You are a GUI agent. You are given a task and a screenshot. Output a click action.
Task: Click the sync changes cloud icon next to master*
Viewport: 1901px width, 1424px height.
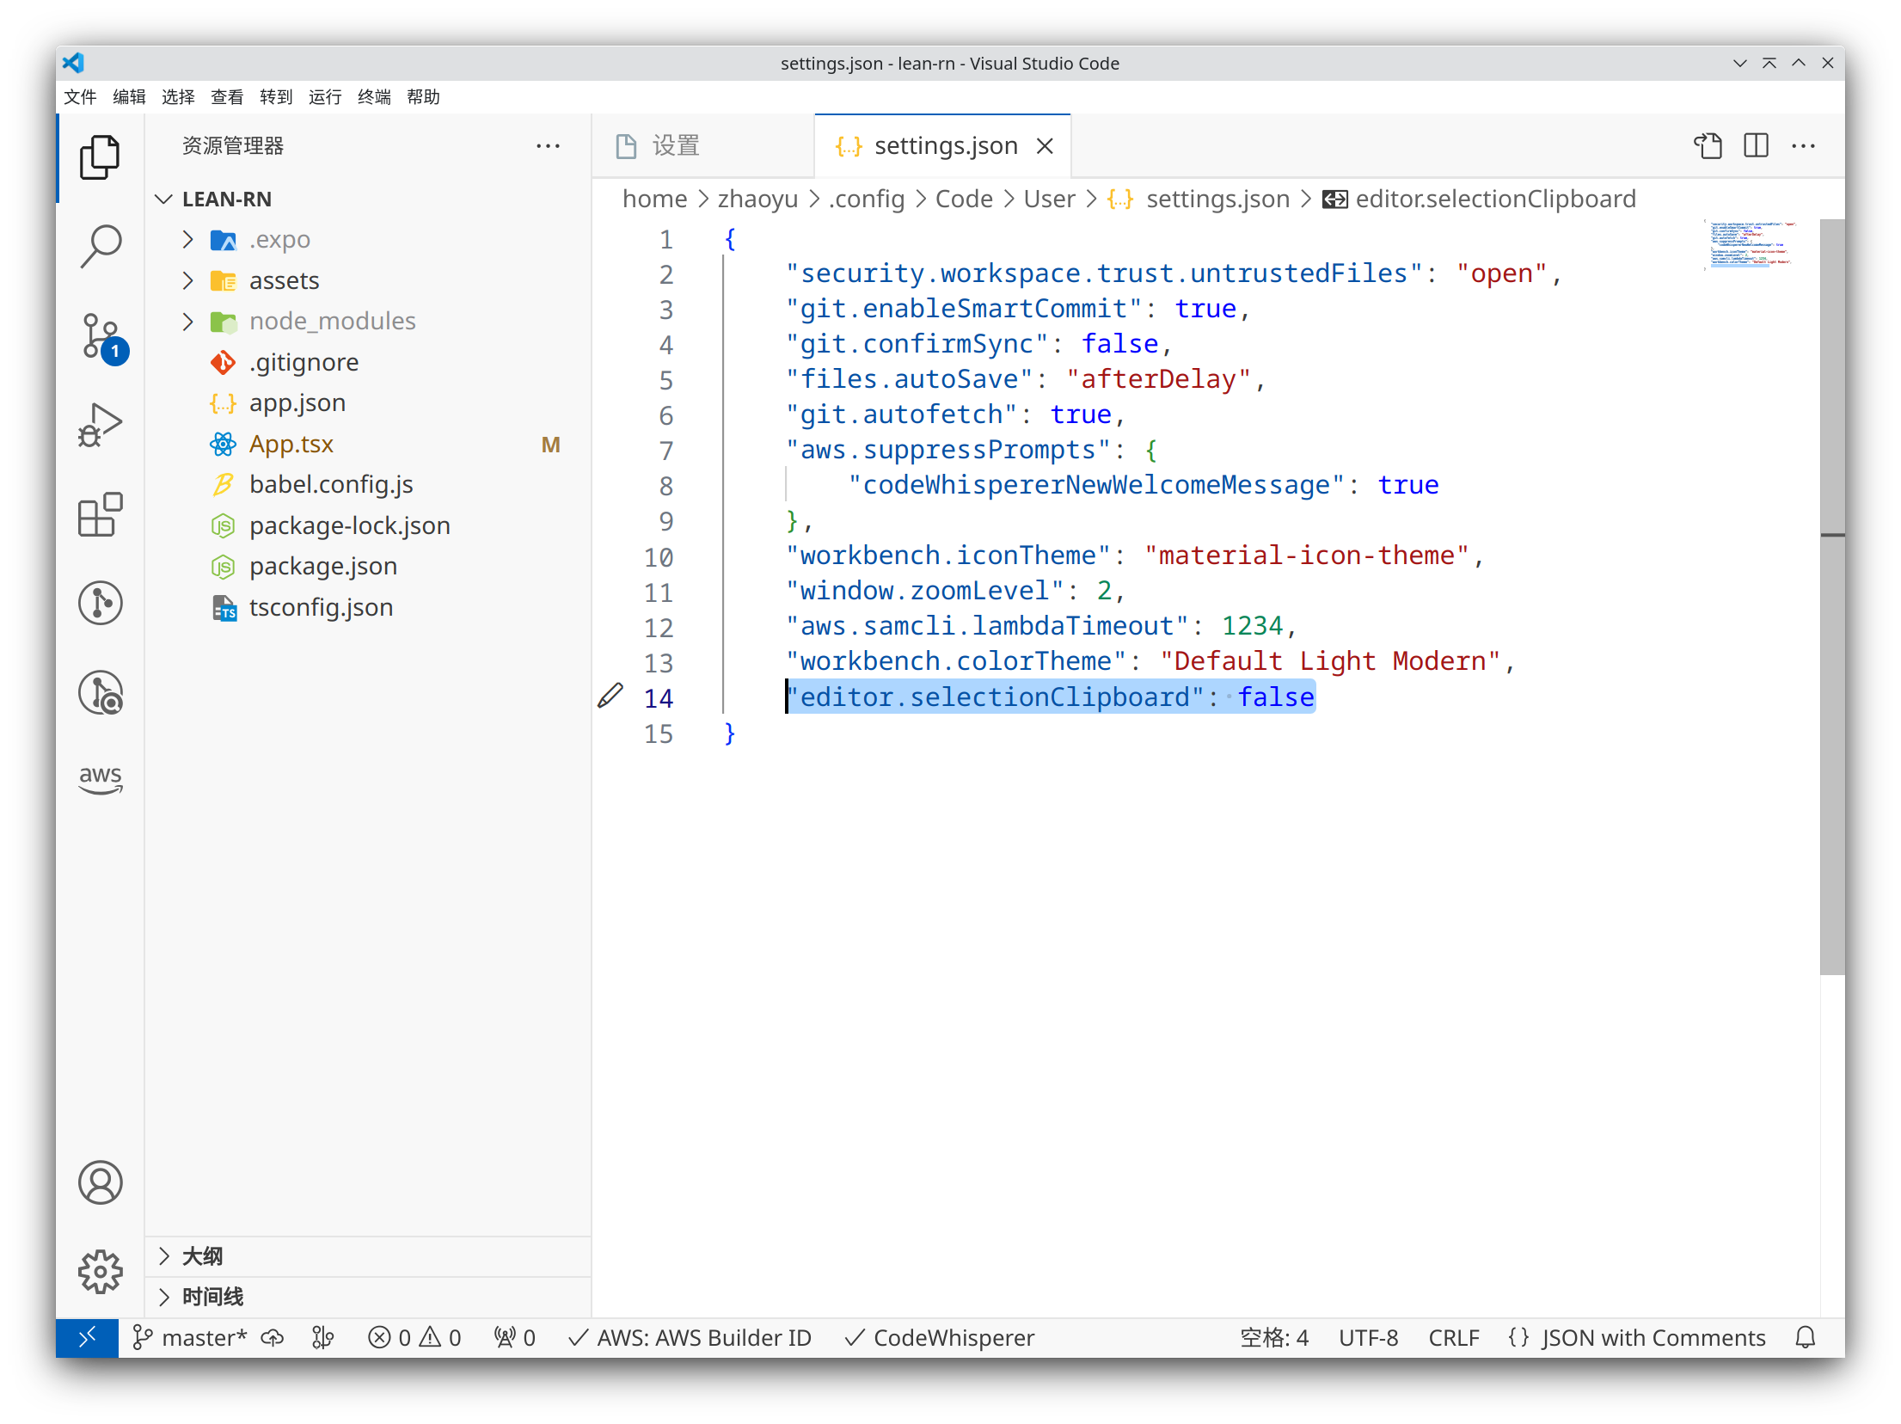[x=272, y=1337]
